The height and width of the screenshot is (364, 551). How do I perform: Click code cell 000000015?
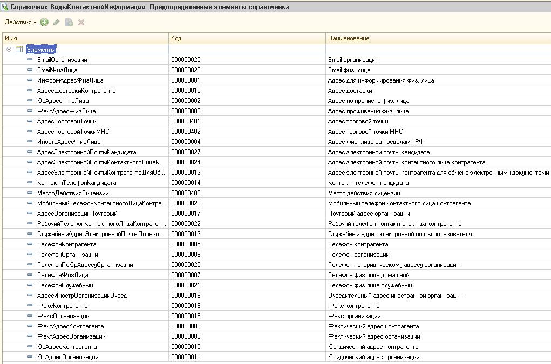tap(186, 90)
